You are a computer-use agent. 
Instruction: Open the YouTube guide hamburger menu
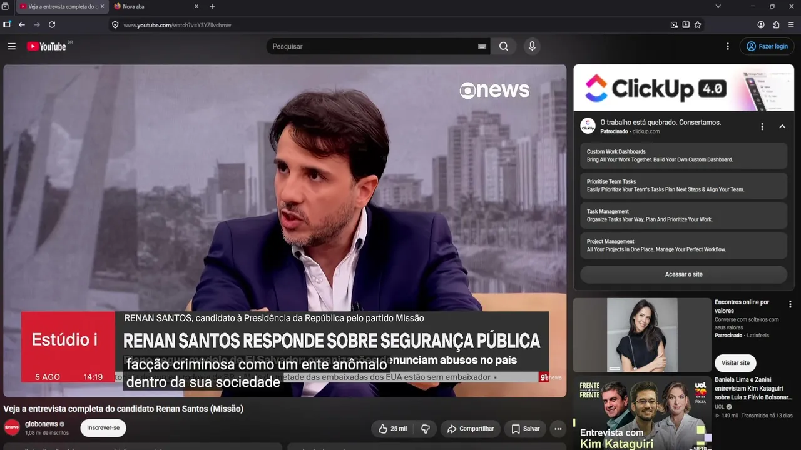pos(11,46)
